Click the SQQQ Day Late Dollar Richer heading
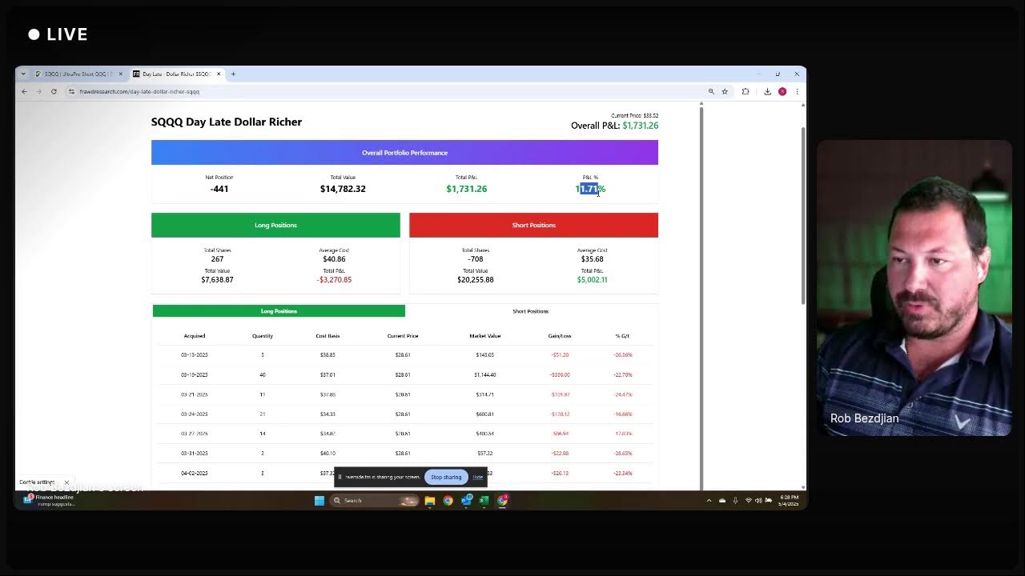This screenshot has width=1025, height=576. click(x=227, y=122)
